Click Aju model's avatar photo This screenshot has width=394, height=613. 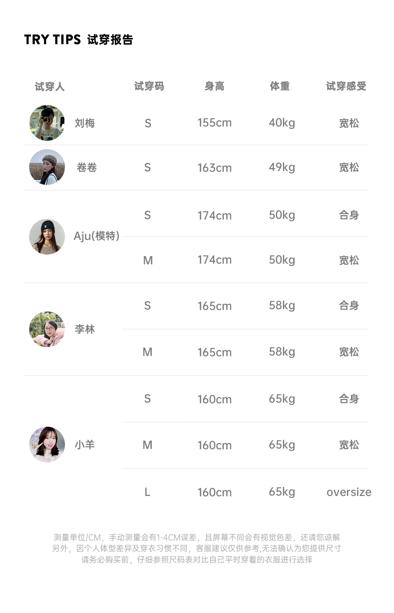(47, 236)
